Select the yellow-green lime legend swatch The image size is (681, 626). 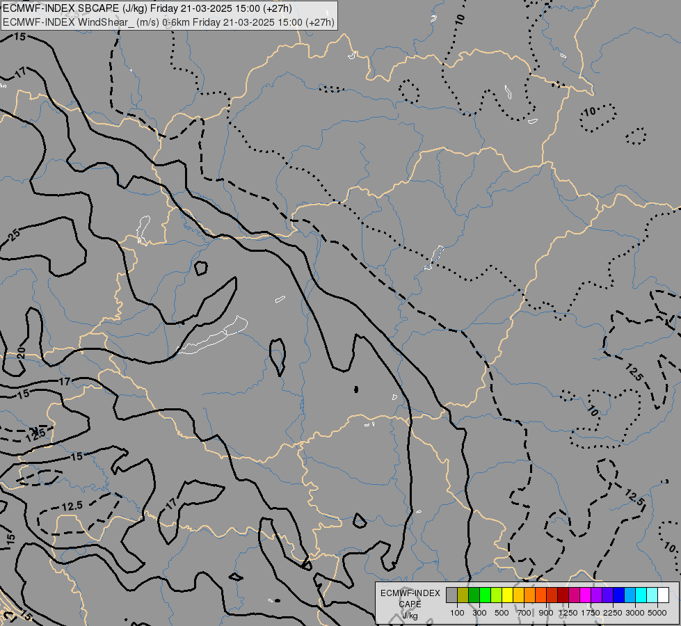click(x=497, y=595)
